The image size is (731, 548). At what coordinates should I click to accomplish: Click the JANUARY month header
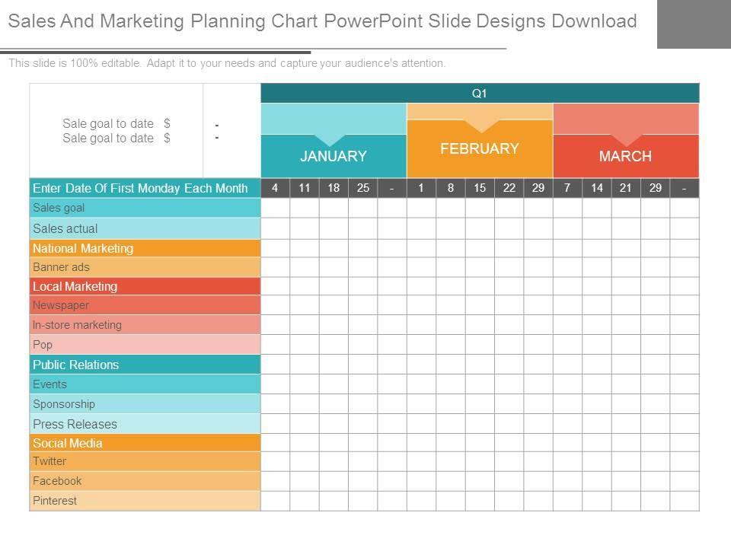334,156
